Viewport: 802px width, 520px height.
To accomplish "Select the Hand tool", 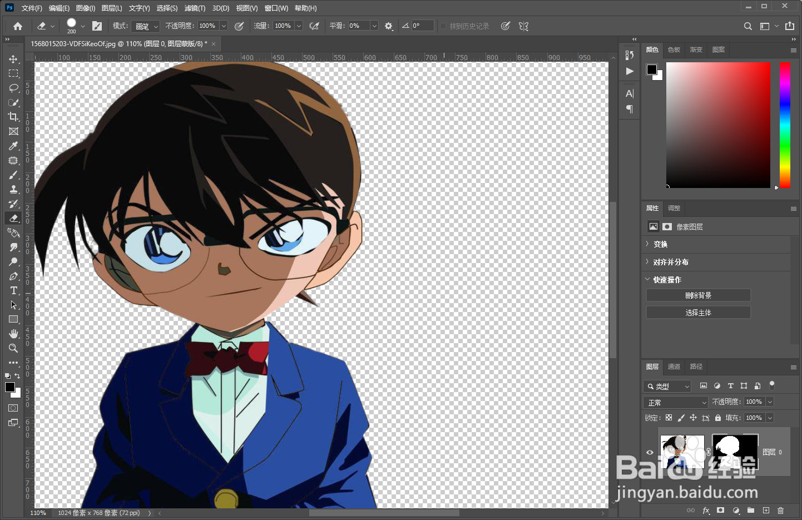I will (13, 334).
